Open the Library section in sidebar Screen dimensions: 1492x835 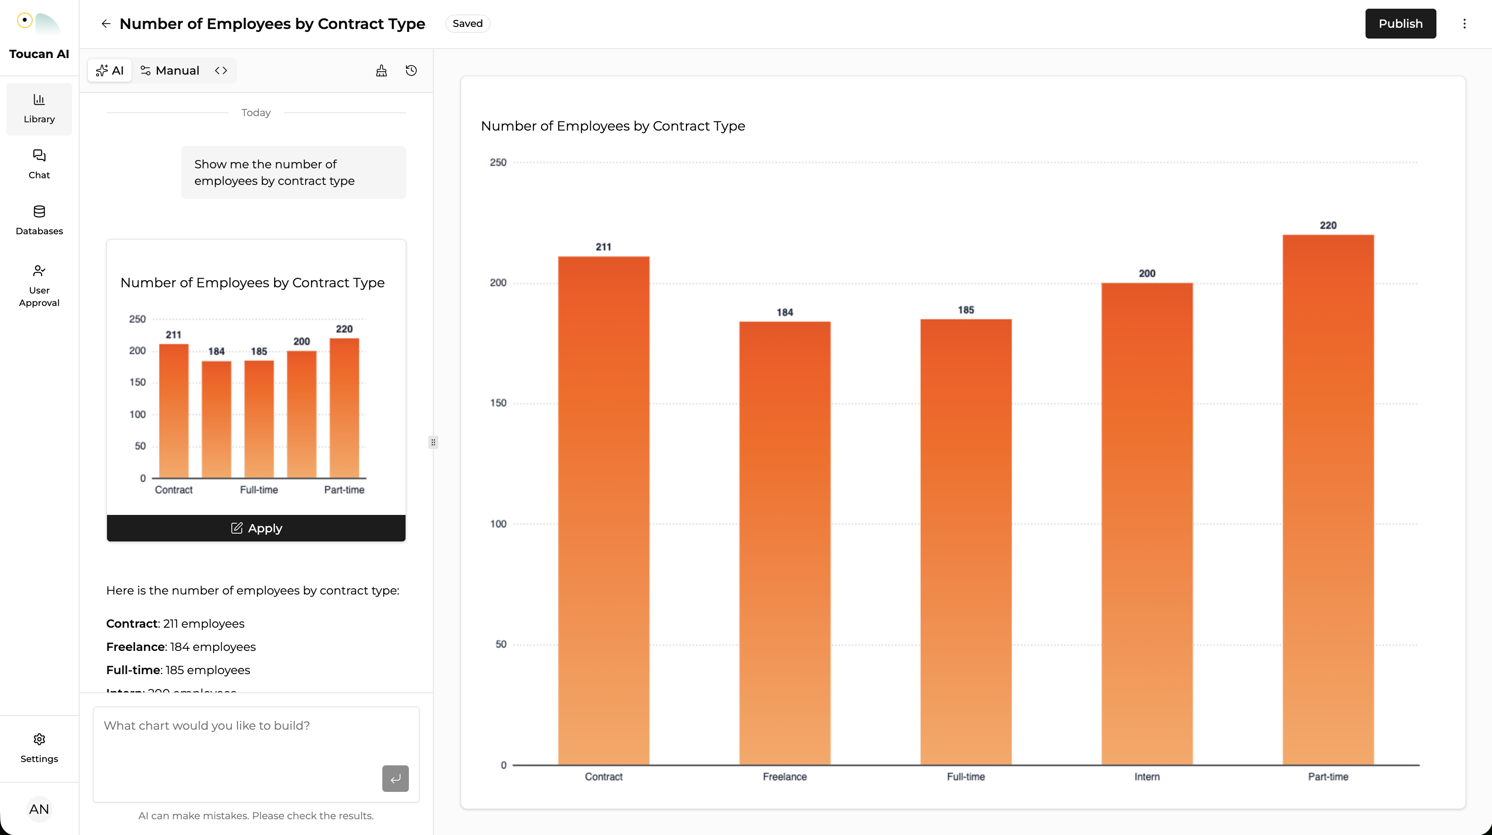[39, 108]
